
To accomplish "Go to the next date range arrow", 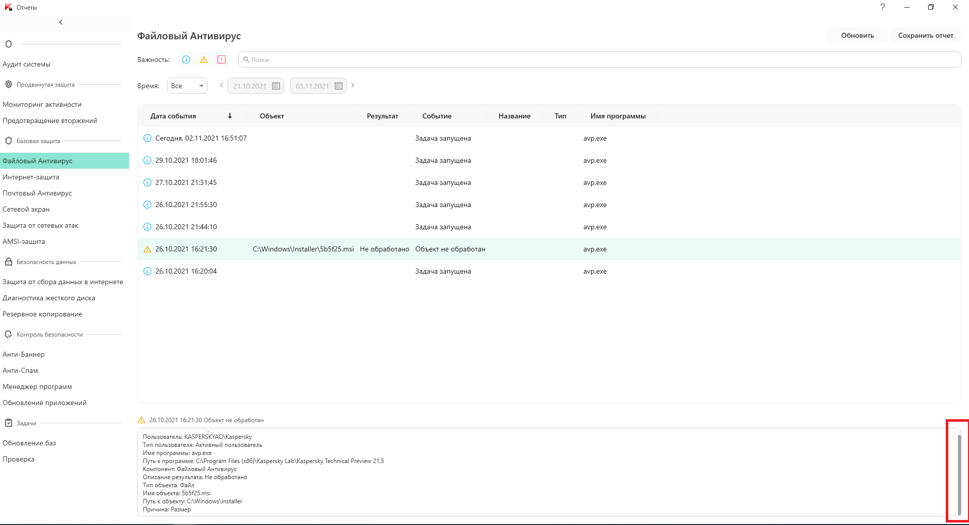I will (x=353, y=86).
